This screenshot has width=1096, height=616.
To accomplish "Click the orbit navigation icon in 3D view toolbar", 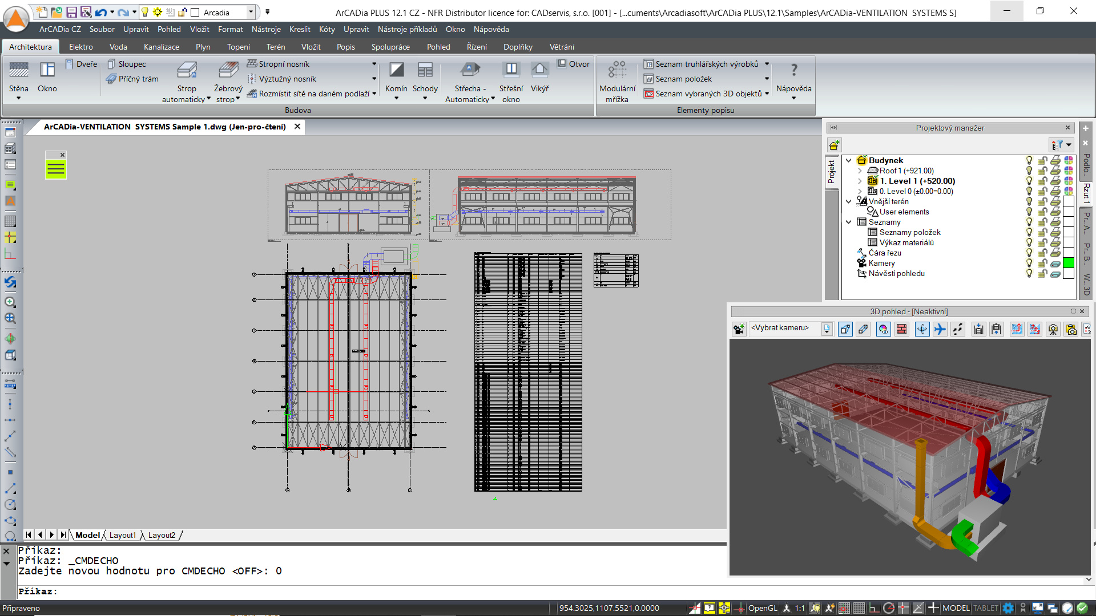I will pyautogui.click(x=922, y=329).
